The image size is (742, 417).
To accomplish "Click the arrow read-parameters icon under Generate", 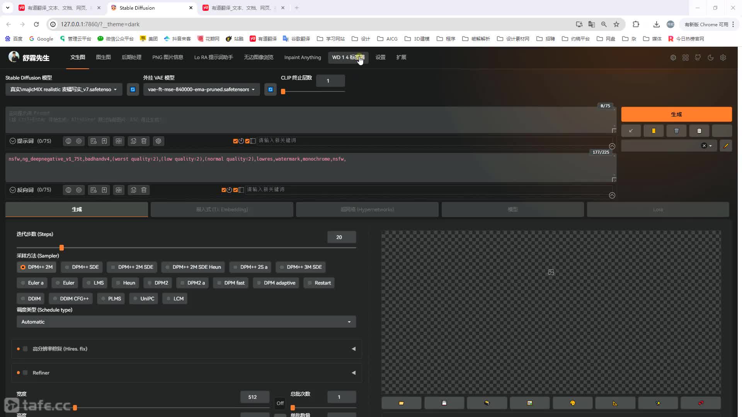I will click(x=631, y=131).
